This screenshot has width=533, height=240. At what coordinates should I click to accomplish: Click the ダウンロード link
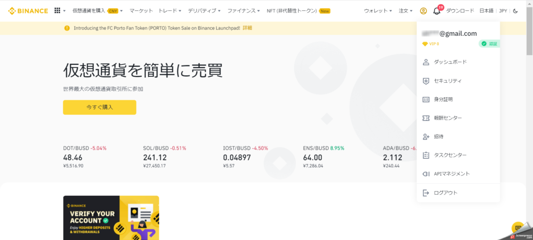pyautogui.click(x=460, y=11)
